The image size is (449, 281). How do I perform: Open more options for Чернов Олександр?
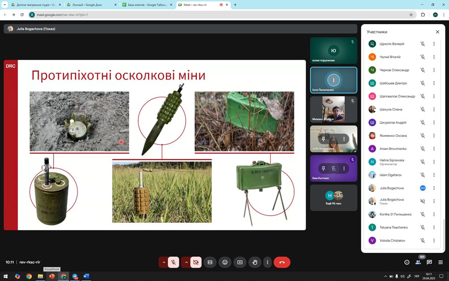434,70
